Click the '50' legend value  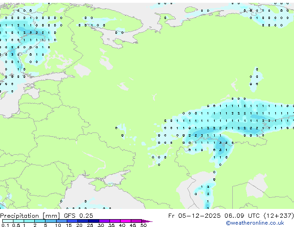pos(143,225)
